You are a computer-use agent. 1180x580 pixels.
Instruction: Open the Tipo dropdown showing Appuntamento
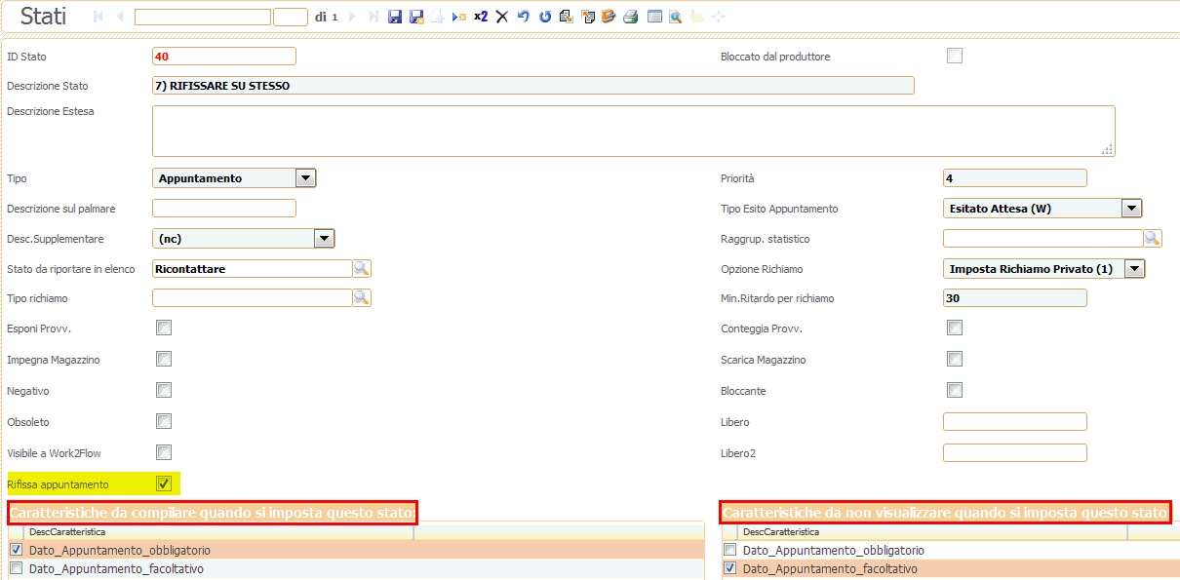305,178
